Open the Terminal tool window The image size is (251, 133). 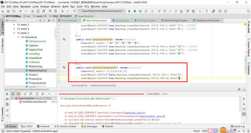coord(43,126)
